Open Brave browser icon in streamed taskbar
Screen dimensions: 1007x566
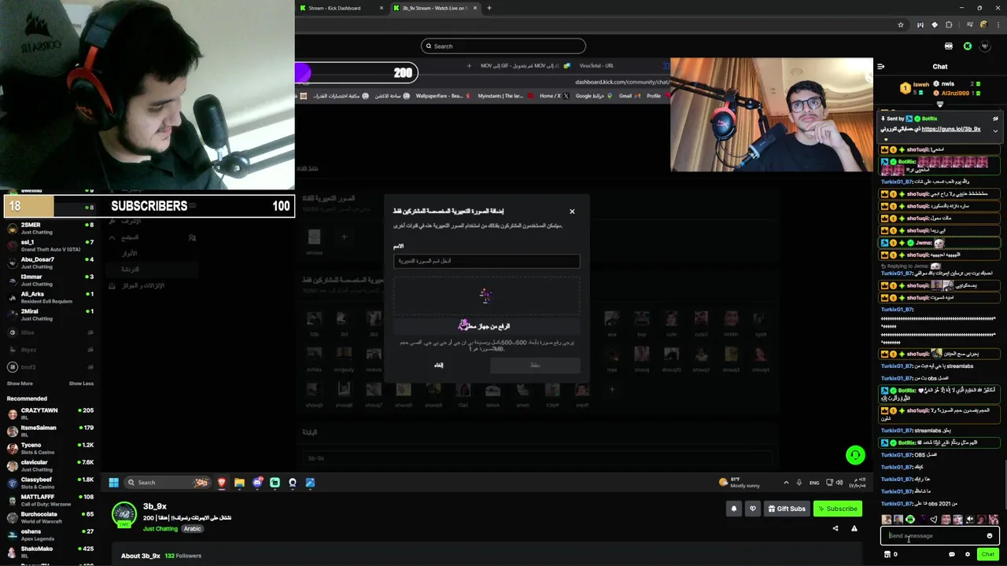click(x=222, y=483)
